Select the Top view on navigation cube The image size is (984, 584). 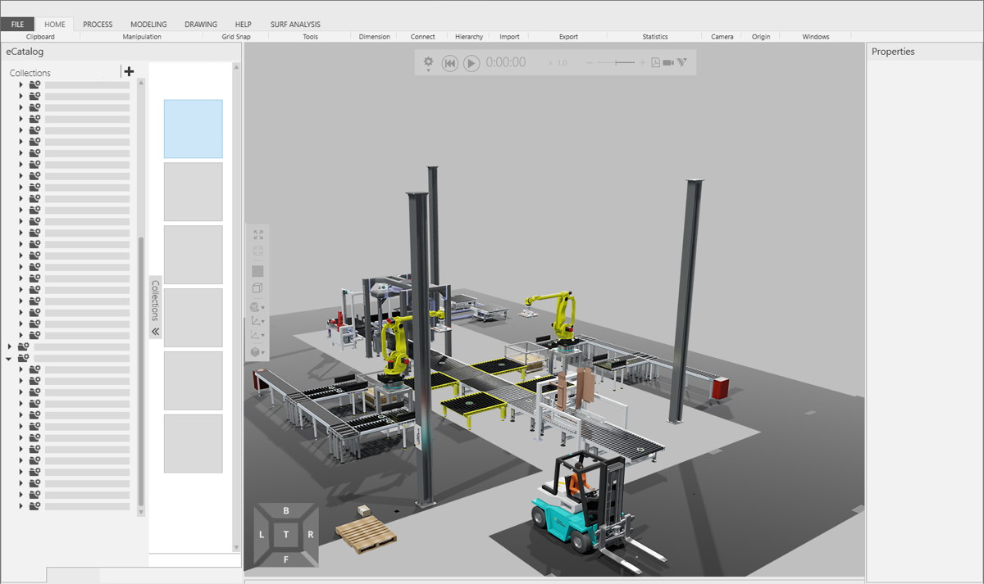(285, 535)
